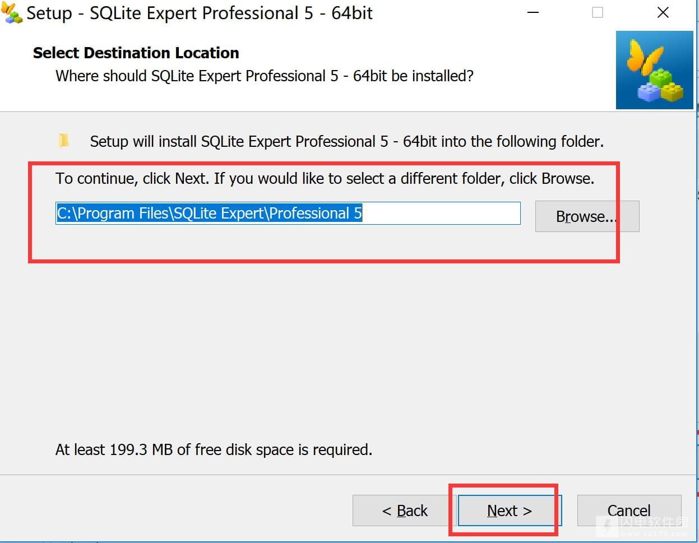Close the Setup wizard window
The height and width of the screenshot is (543, 699).
pos(663,13)
